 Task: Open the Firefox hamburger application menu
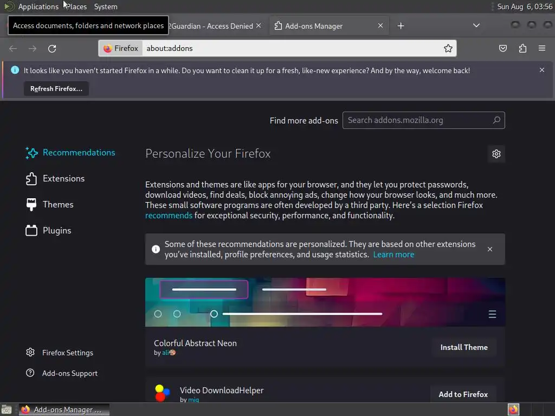[542, 48]
